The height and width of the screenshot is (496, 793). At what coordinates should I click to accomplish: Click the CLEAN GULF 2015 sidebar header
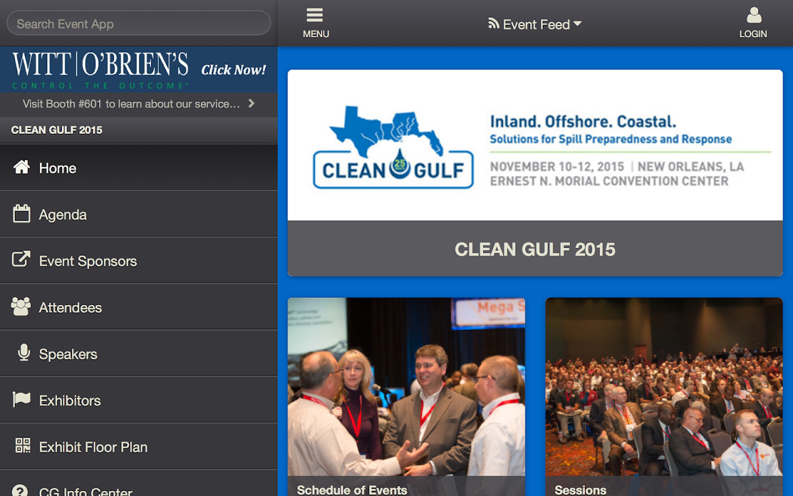pyautogui.click(x=139, y=130)
